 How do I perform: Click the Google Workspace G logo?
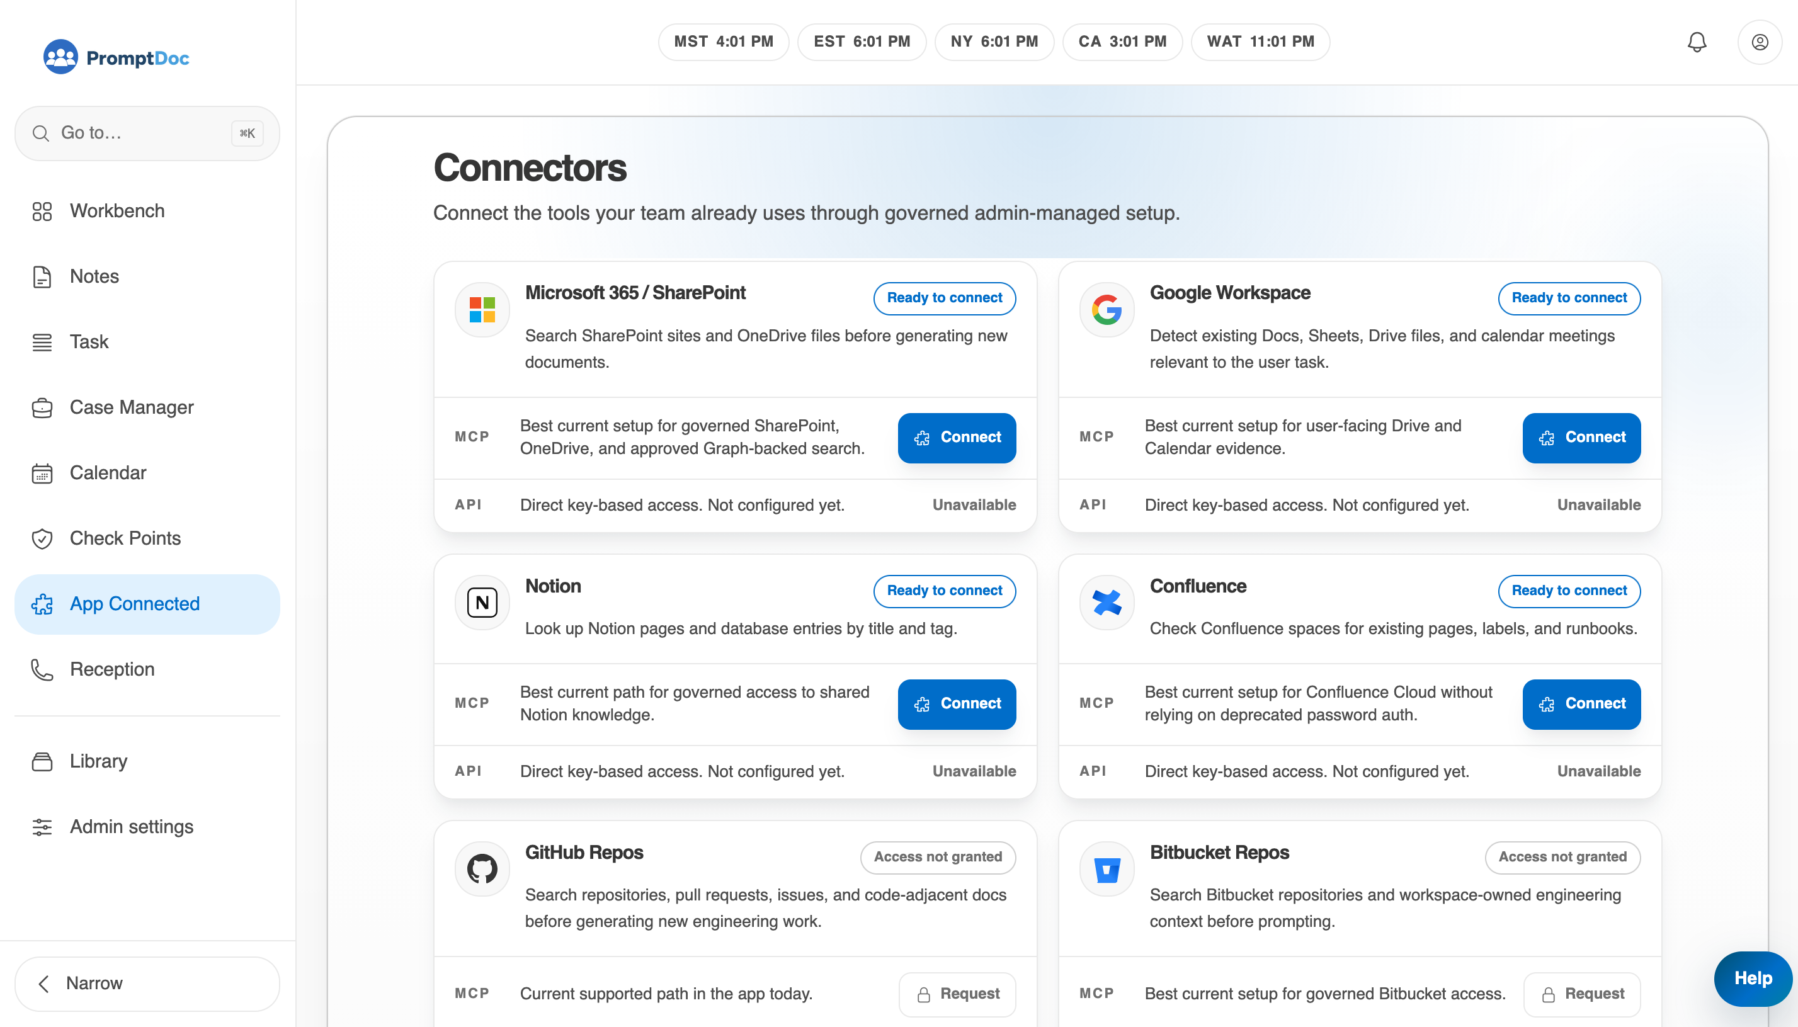tap(1107, 310)
